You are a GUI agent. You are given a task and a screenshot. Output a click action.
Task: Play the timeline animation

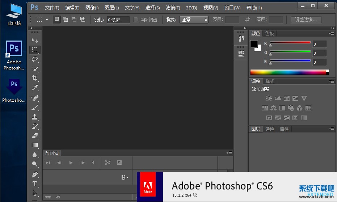[x=71, y=163]
